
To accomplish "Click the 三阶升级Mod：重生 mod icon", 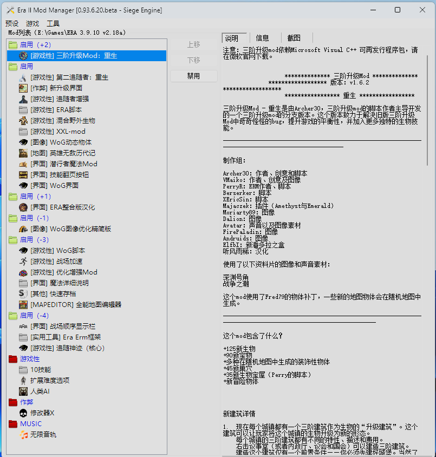I will [x=23, y=56].
